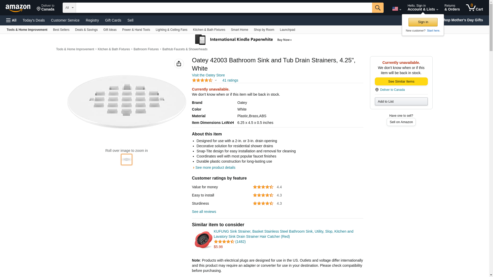Click the International Kindle Paperwhite banner

(x=243, y=40)
